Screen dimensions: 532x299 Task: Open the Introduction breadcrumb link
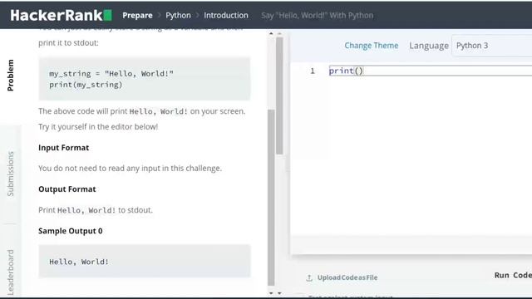226,15
